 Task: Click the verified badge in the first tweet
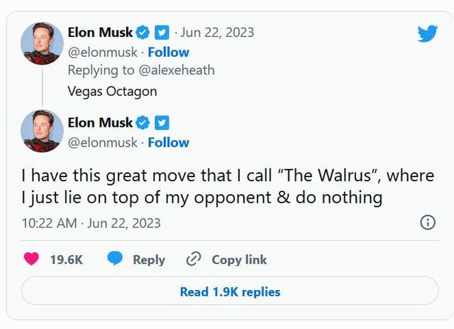pyautogui.click(x=143, y=33)
